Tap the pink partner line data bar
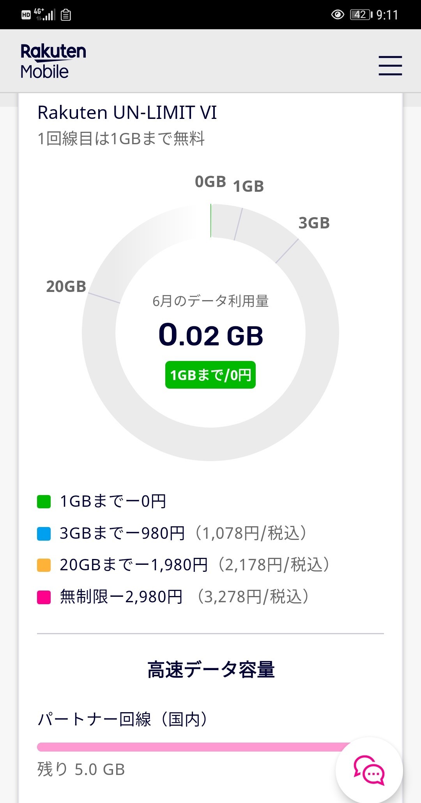Image resolution: width=421 pixels, height=803 pixels. [x=191, y=747]
